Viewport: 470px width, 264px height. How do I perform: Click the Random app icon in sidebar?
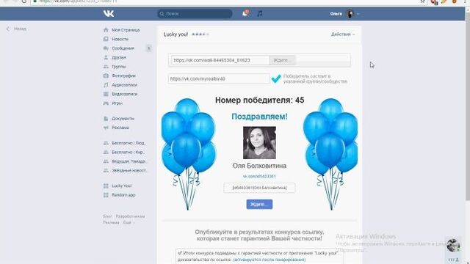coord(106,195)
